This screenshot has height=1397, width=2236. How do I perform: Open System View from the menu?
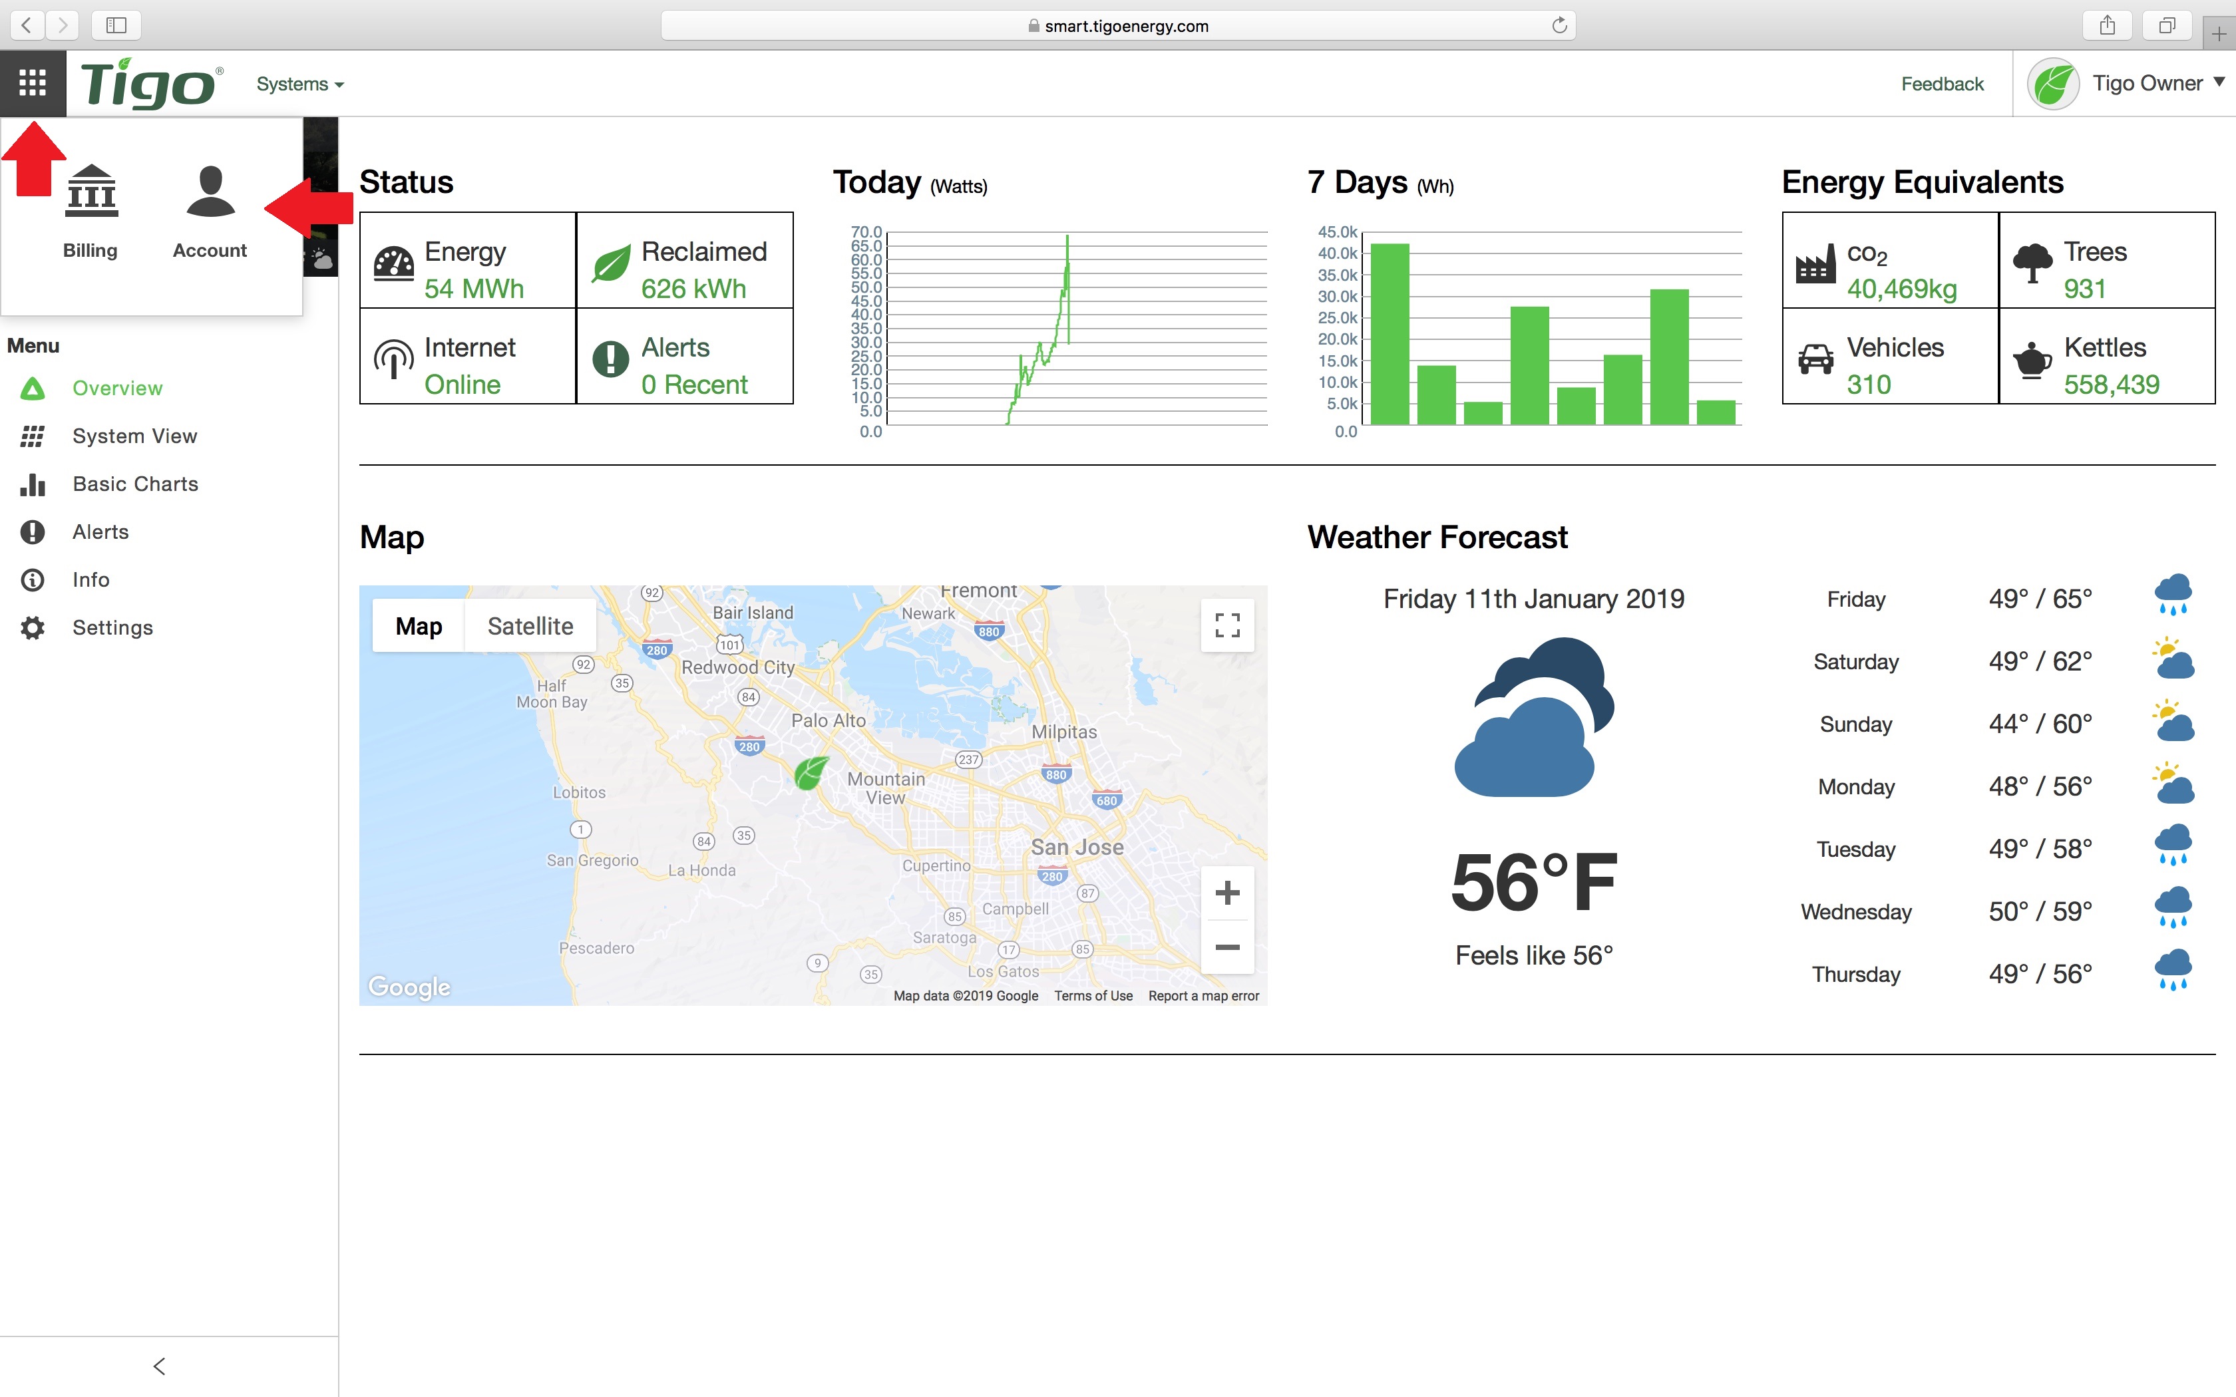[x=135, y=436]
